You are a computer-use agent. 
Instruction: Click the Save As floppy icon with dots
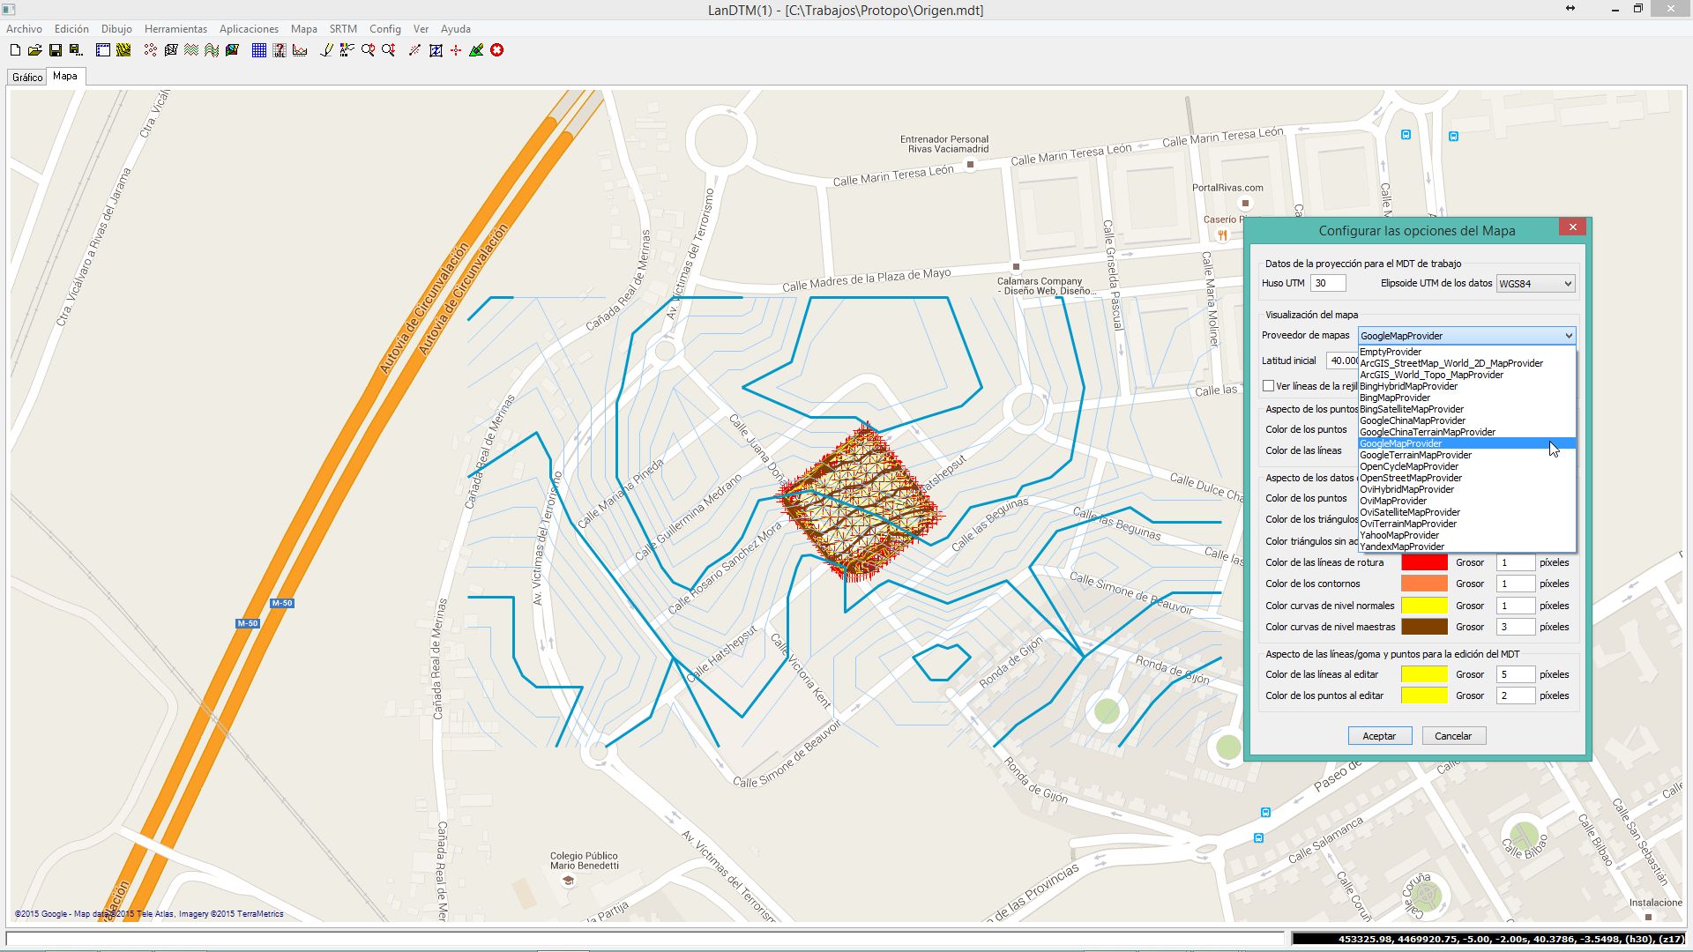pyautogui.click(x=76, y=50)
